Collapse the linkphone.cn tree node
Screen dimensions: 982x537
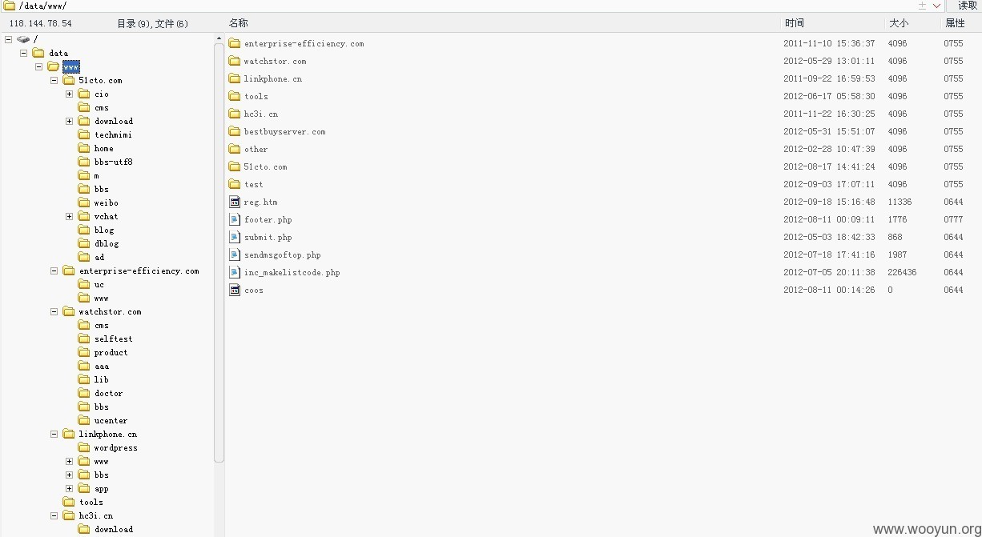(54, 434)
